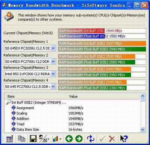The width and height of the screenshot is (150, 145).
Task: Select the Addition row text
Action: (23, 118)
